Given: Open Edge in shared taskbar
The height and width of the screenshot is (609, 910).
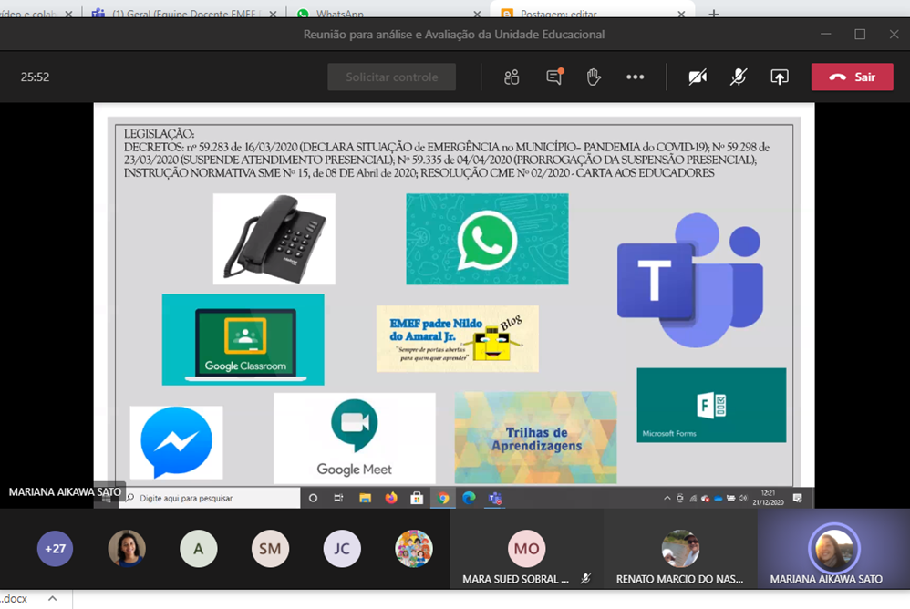Looking at the screenshot, I should [469, 498].
